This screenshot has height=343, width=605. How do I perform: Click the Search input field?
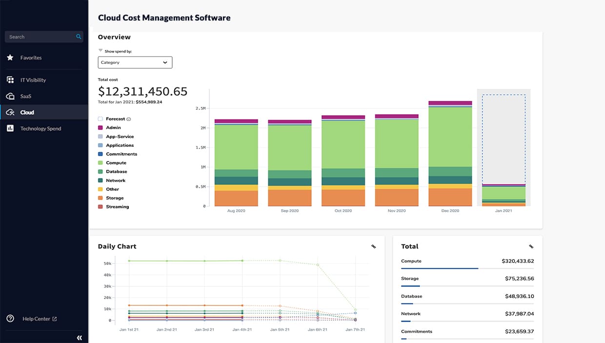click(x=44, y=37)
